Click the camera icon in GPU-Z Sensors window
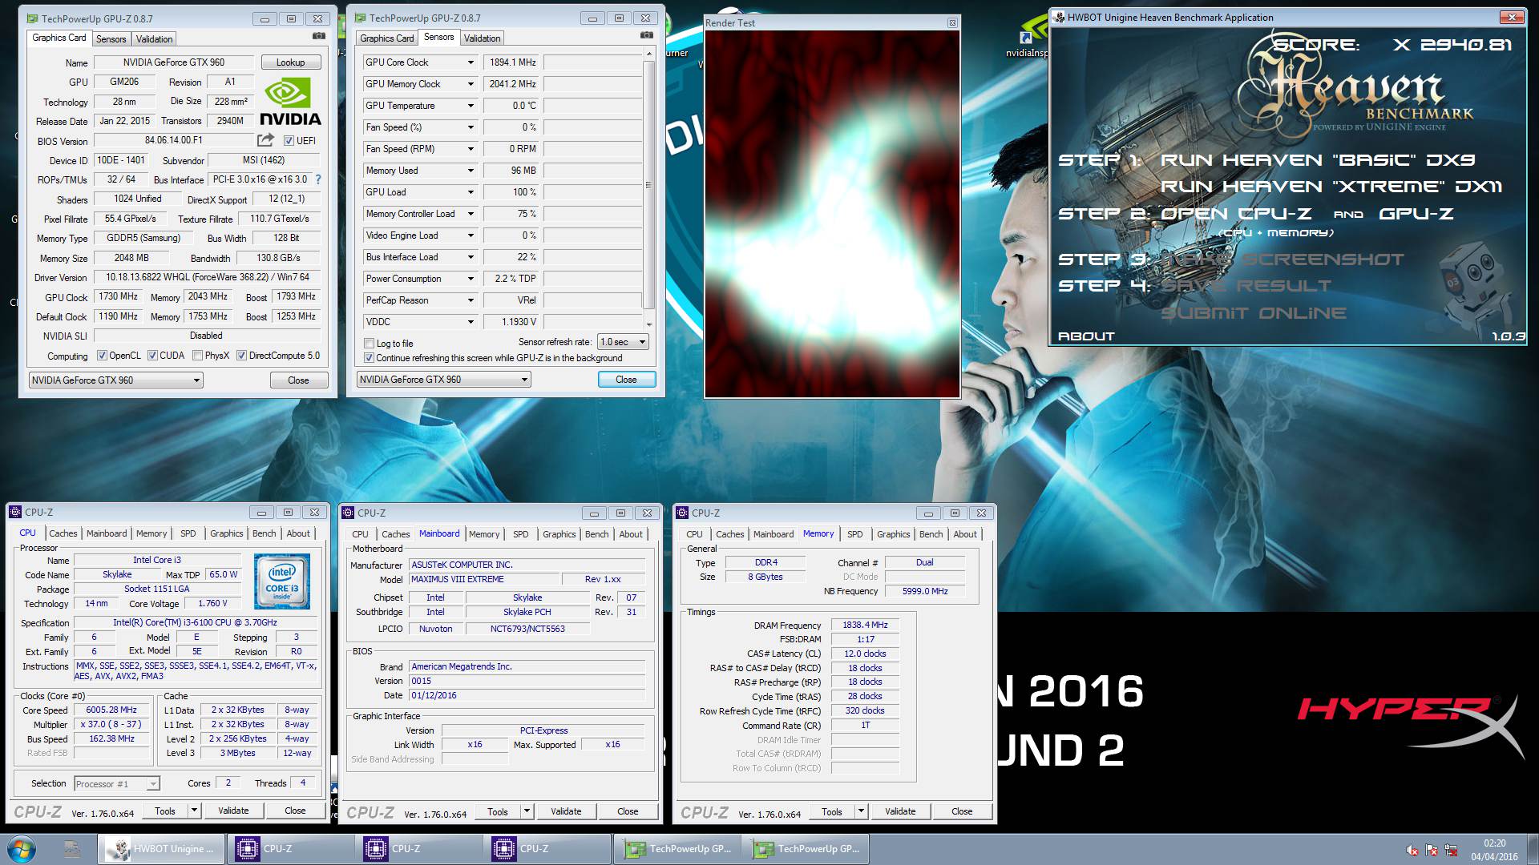The width and height of the screenshot is (1539, 865). point(647,35)
